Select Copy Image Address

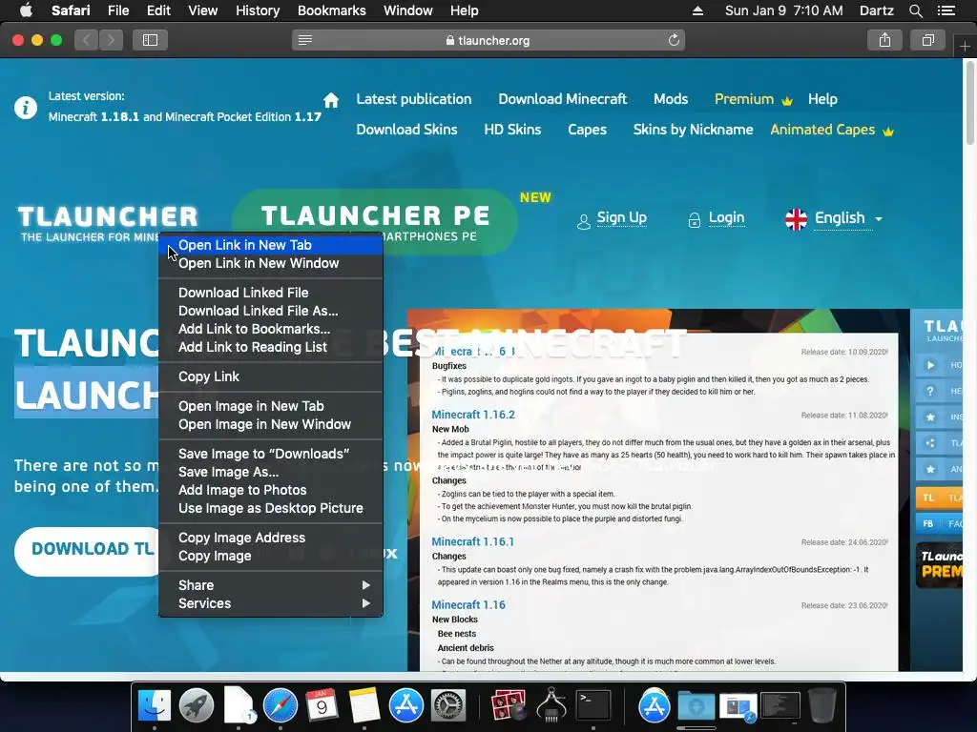tap(270, 538)
